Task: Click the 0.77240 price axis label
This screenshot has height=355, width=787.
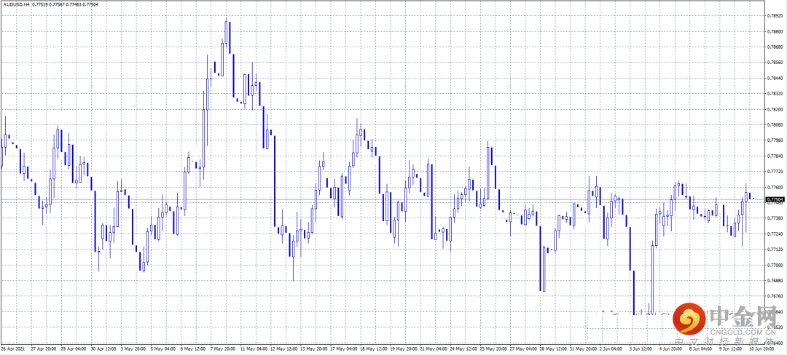Action: [775, 234]
